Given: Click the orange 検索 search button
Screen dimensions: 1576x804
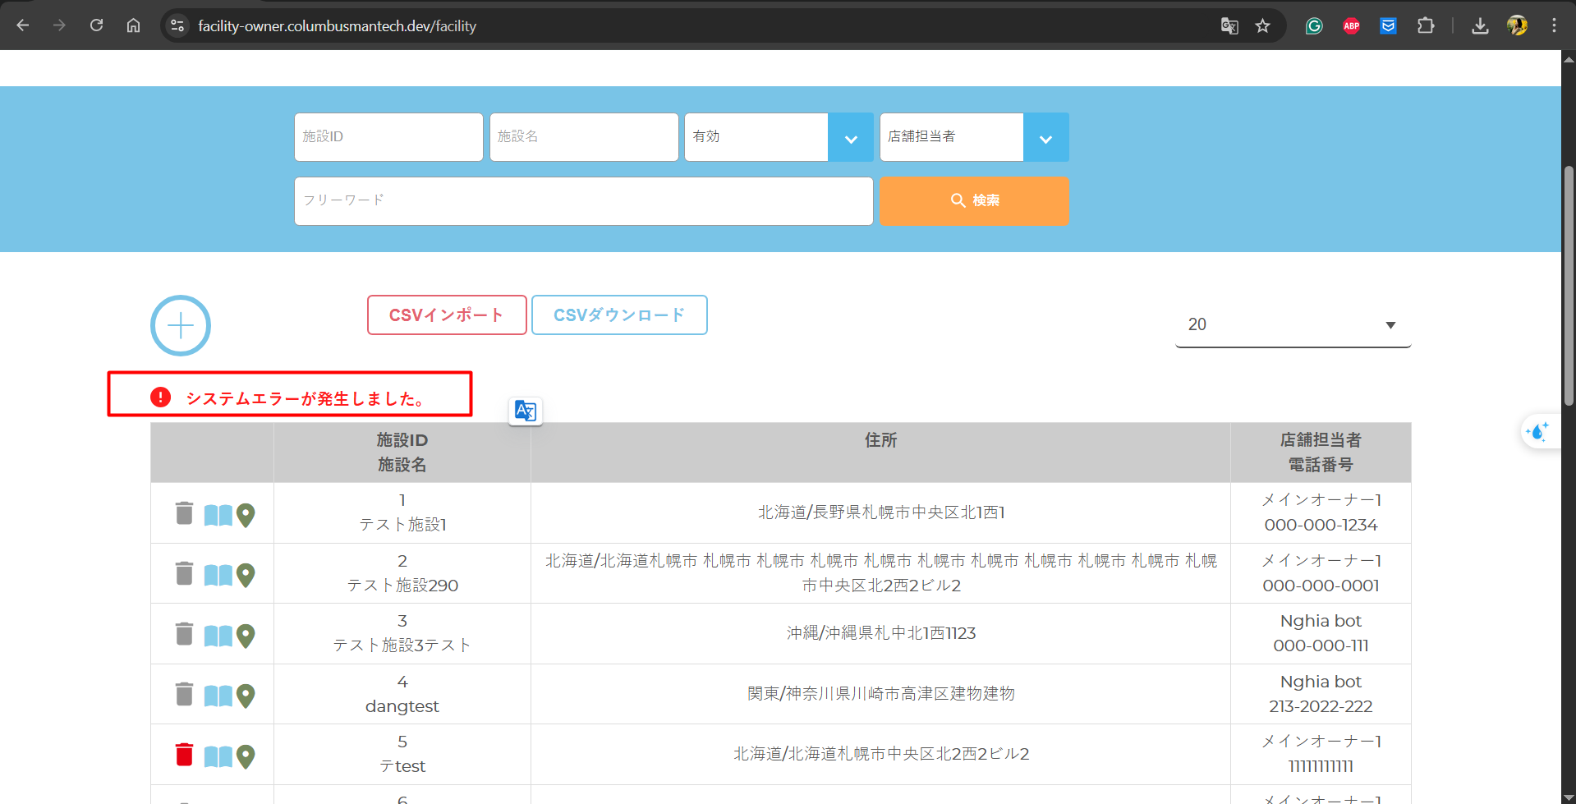Looking at the screenshot, I should (974, 201).
